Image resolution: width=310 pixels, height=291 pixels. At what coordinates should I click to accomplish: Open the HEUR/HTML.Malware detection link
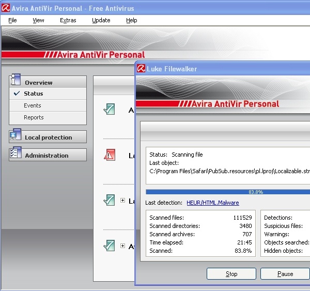point(213,203)
